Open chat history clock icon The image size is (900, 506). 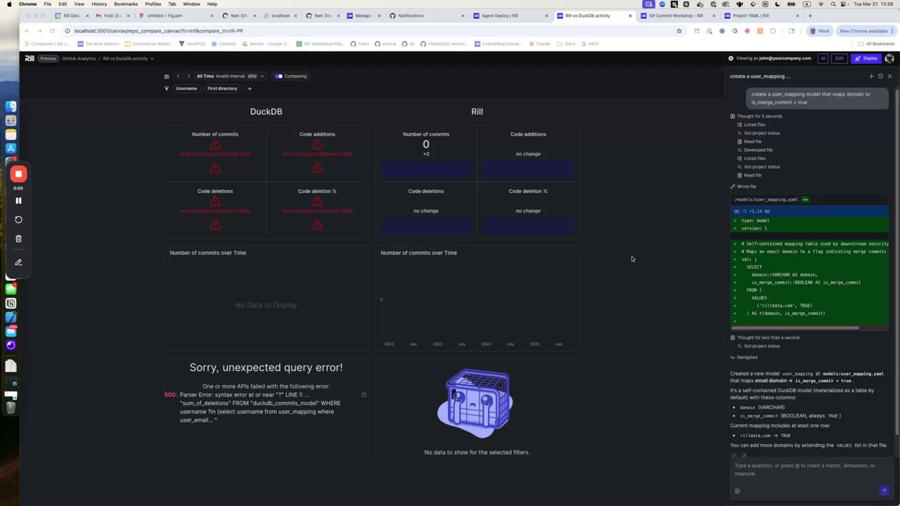point(880,76)
